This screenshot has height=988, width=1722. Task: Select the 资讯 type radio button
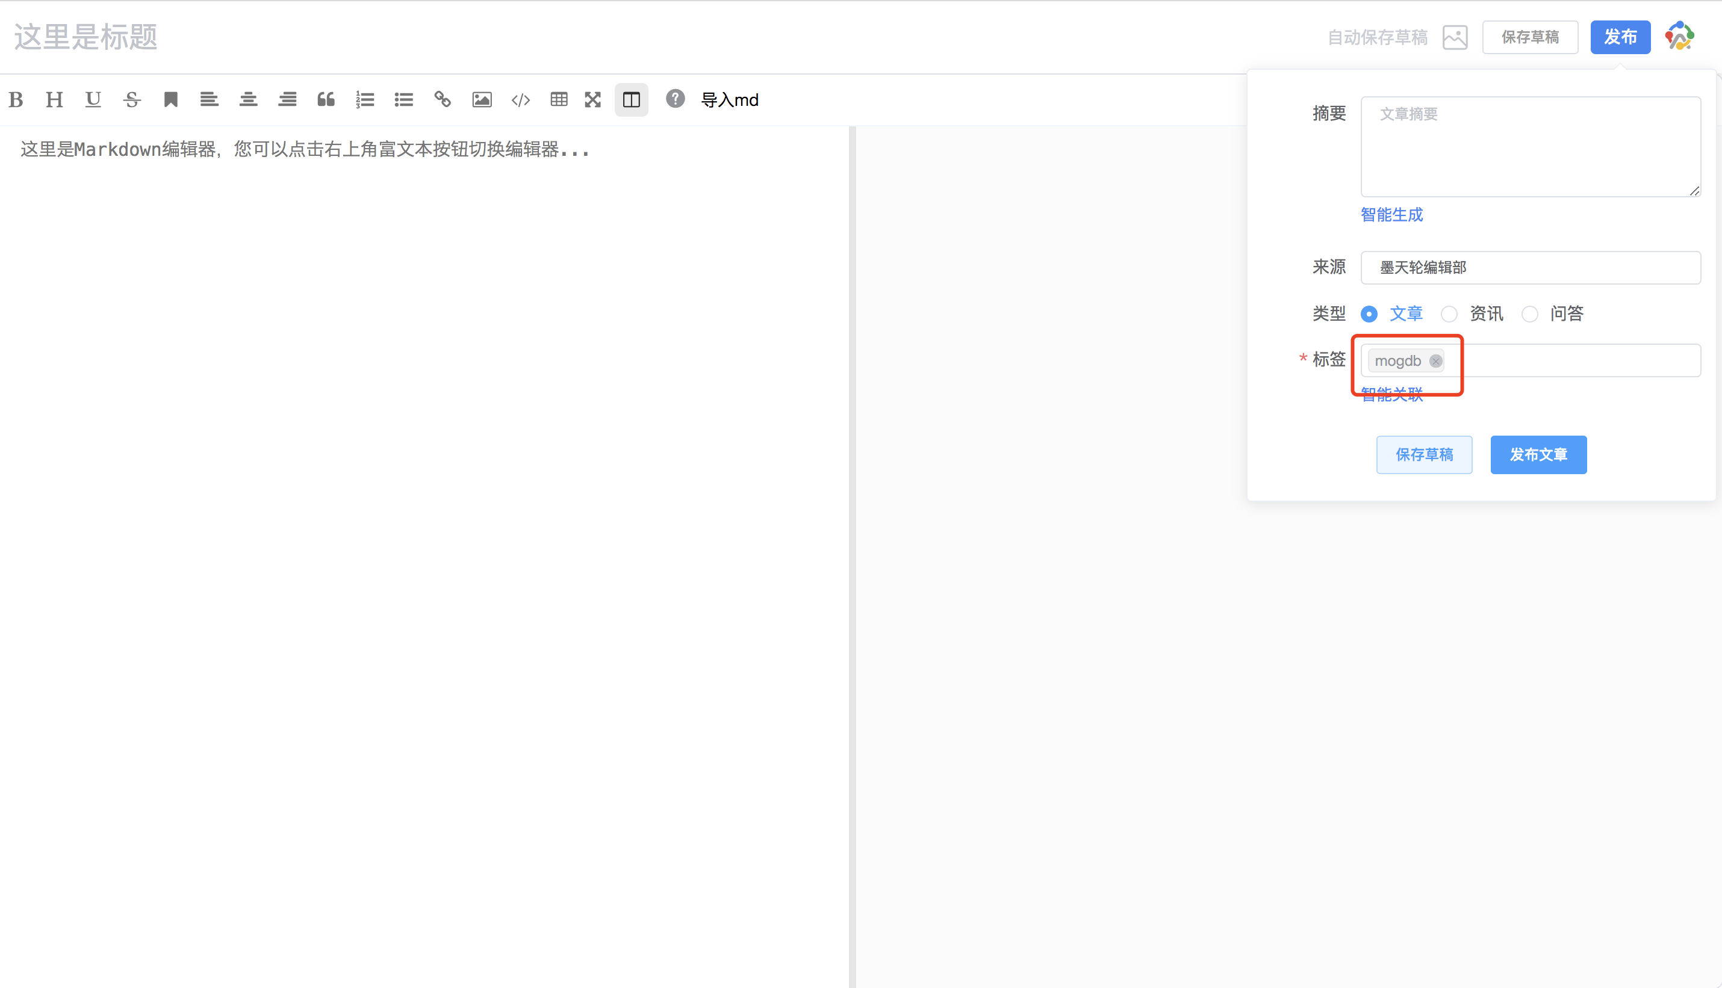[x=1449, y=314]
